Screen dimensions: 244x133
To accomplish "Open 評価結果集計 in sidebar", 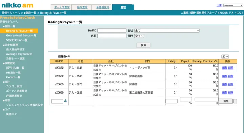I will click(14, 96).
